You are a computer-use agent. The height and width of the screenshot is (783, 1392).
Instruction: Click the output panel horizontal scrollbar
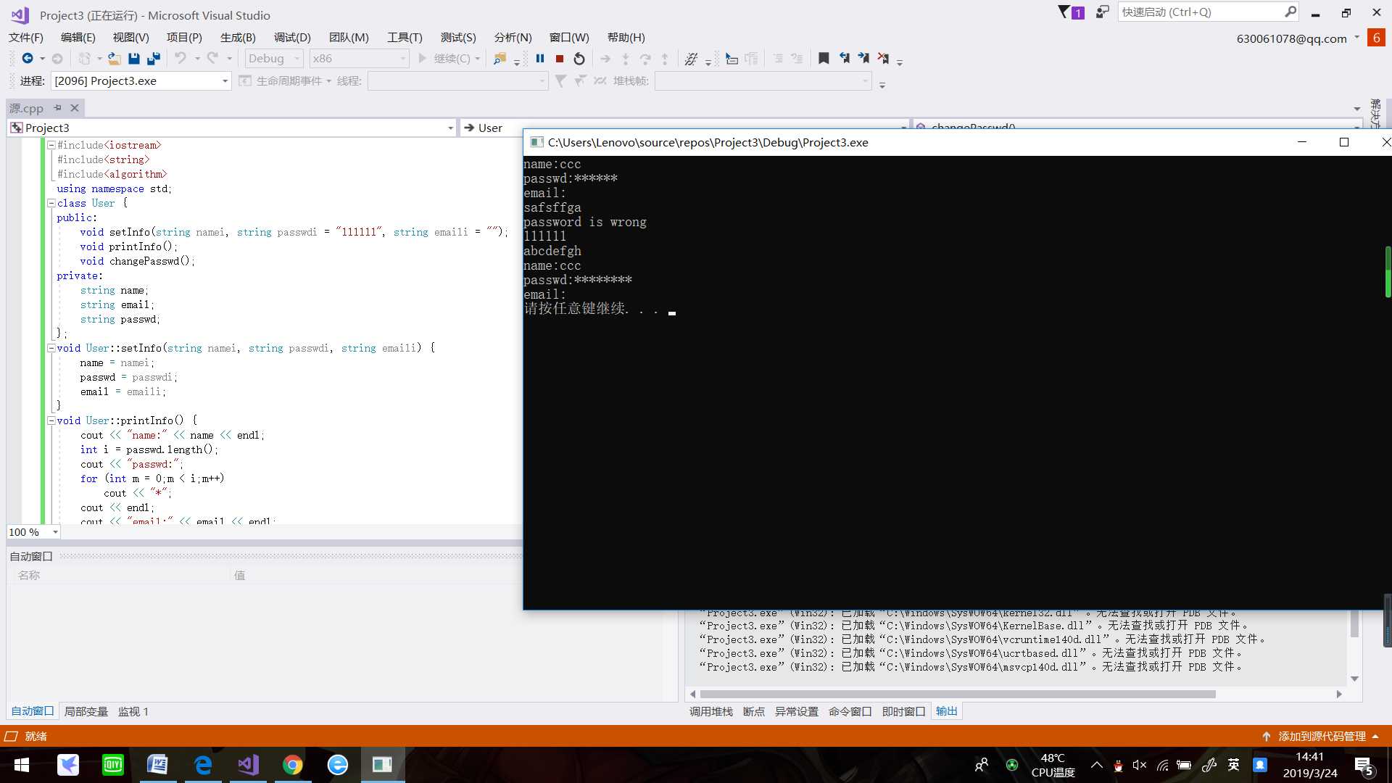pos(957,695)
